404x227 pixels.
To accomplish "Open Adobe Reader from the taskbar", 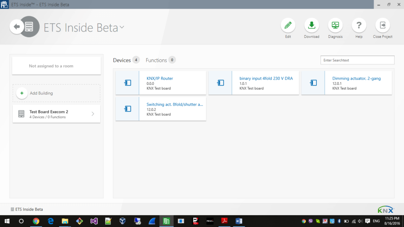I will pyautogui.click(x=224, y=221).
